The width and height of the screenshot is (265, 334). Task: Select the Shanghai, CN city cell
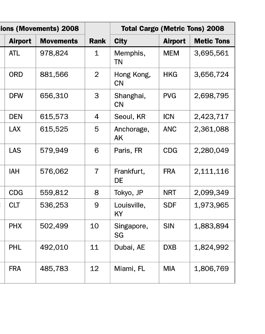[130, 100]
